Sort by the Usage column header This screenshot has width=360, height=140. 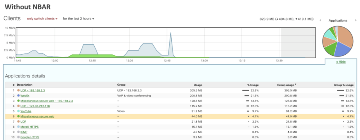click(198, 85)
